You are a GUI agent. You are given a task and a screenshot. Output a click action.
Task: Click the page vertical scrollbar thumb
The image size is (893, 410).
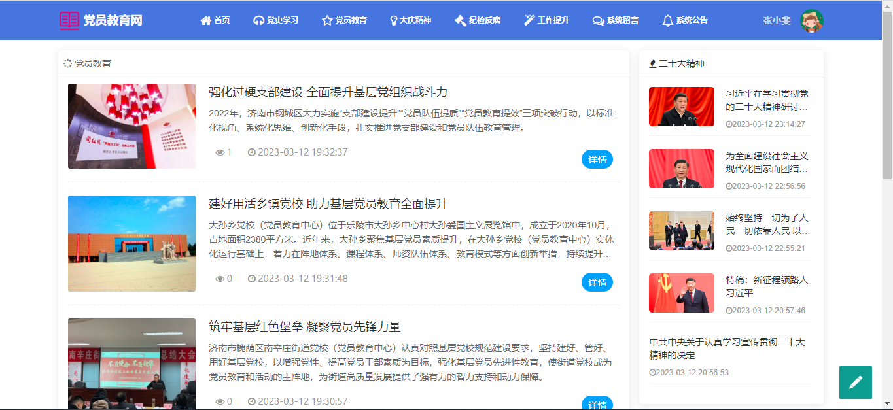(x=887, y=95)
